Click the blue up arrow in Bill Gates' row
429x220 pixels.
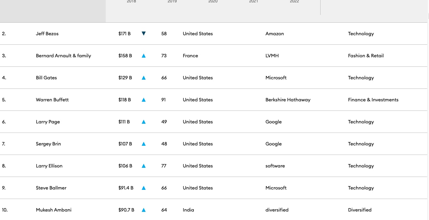click(144, 78)
